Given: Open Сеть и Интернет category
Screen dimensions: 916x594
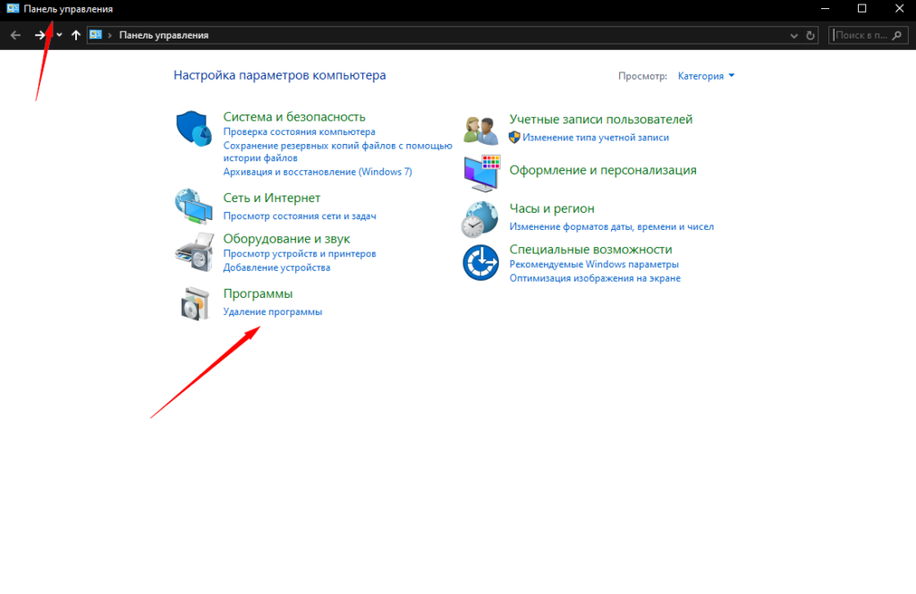Looking at the screenshot, I should (x=272, y=198).
